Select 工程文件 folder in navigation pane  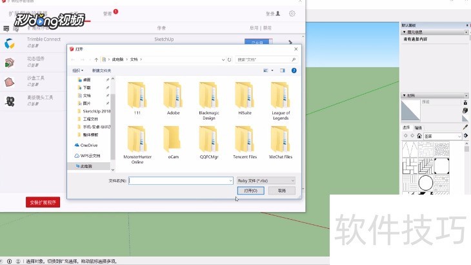point(90,119)
